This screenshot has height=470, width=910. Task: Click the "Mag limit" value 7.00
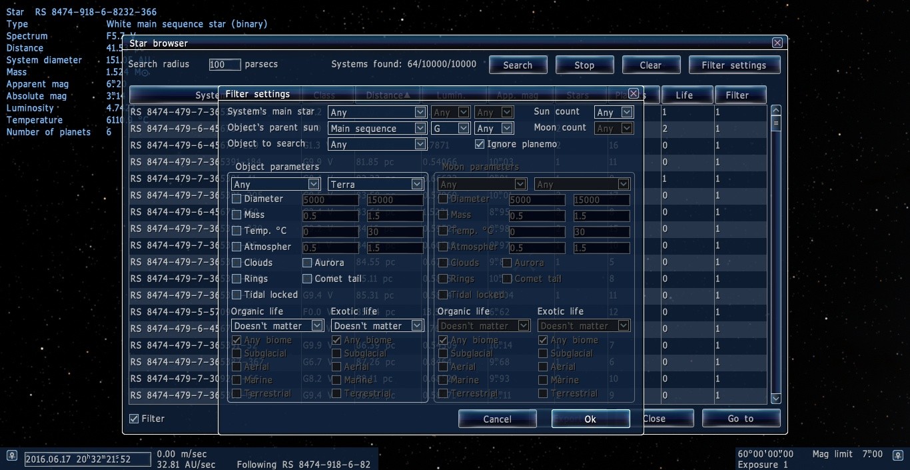(871, 454)
